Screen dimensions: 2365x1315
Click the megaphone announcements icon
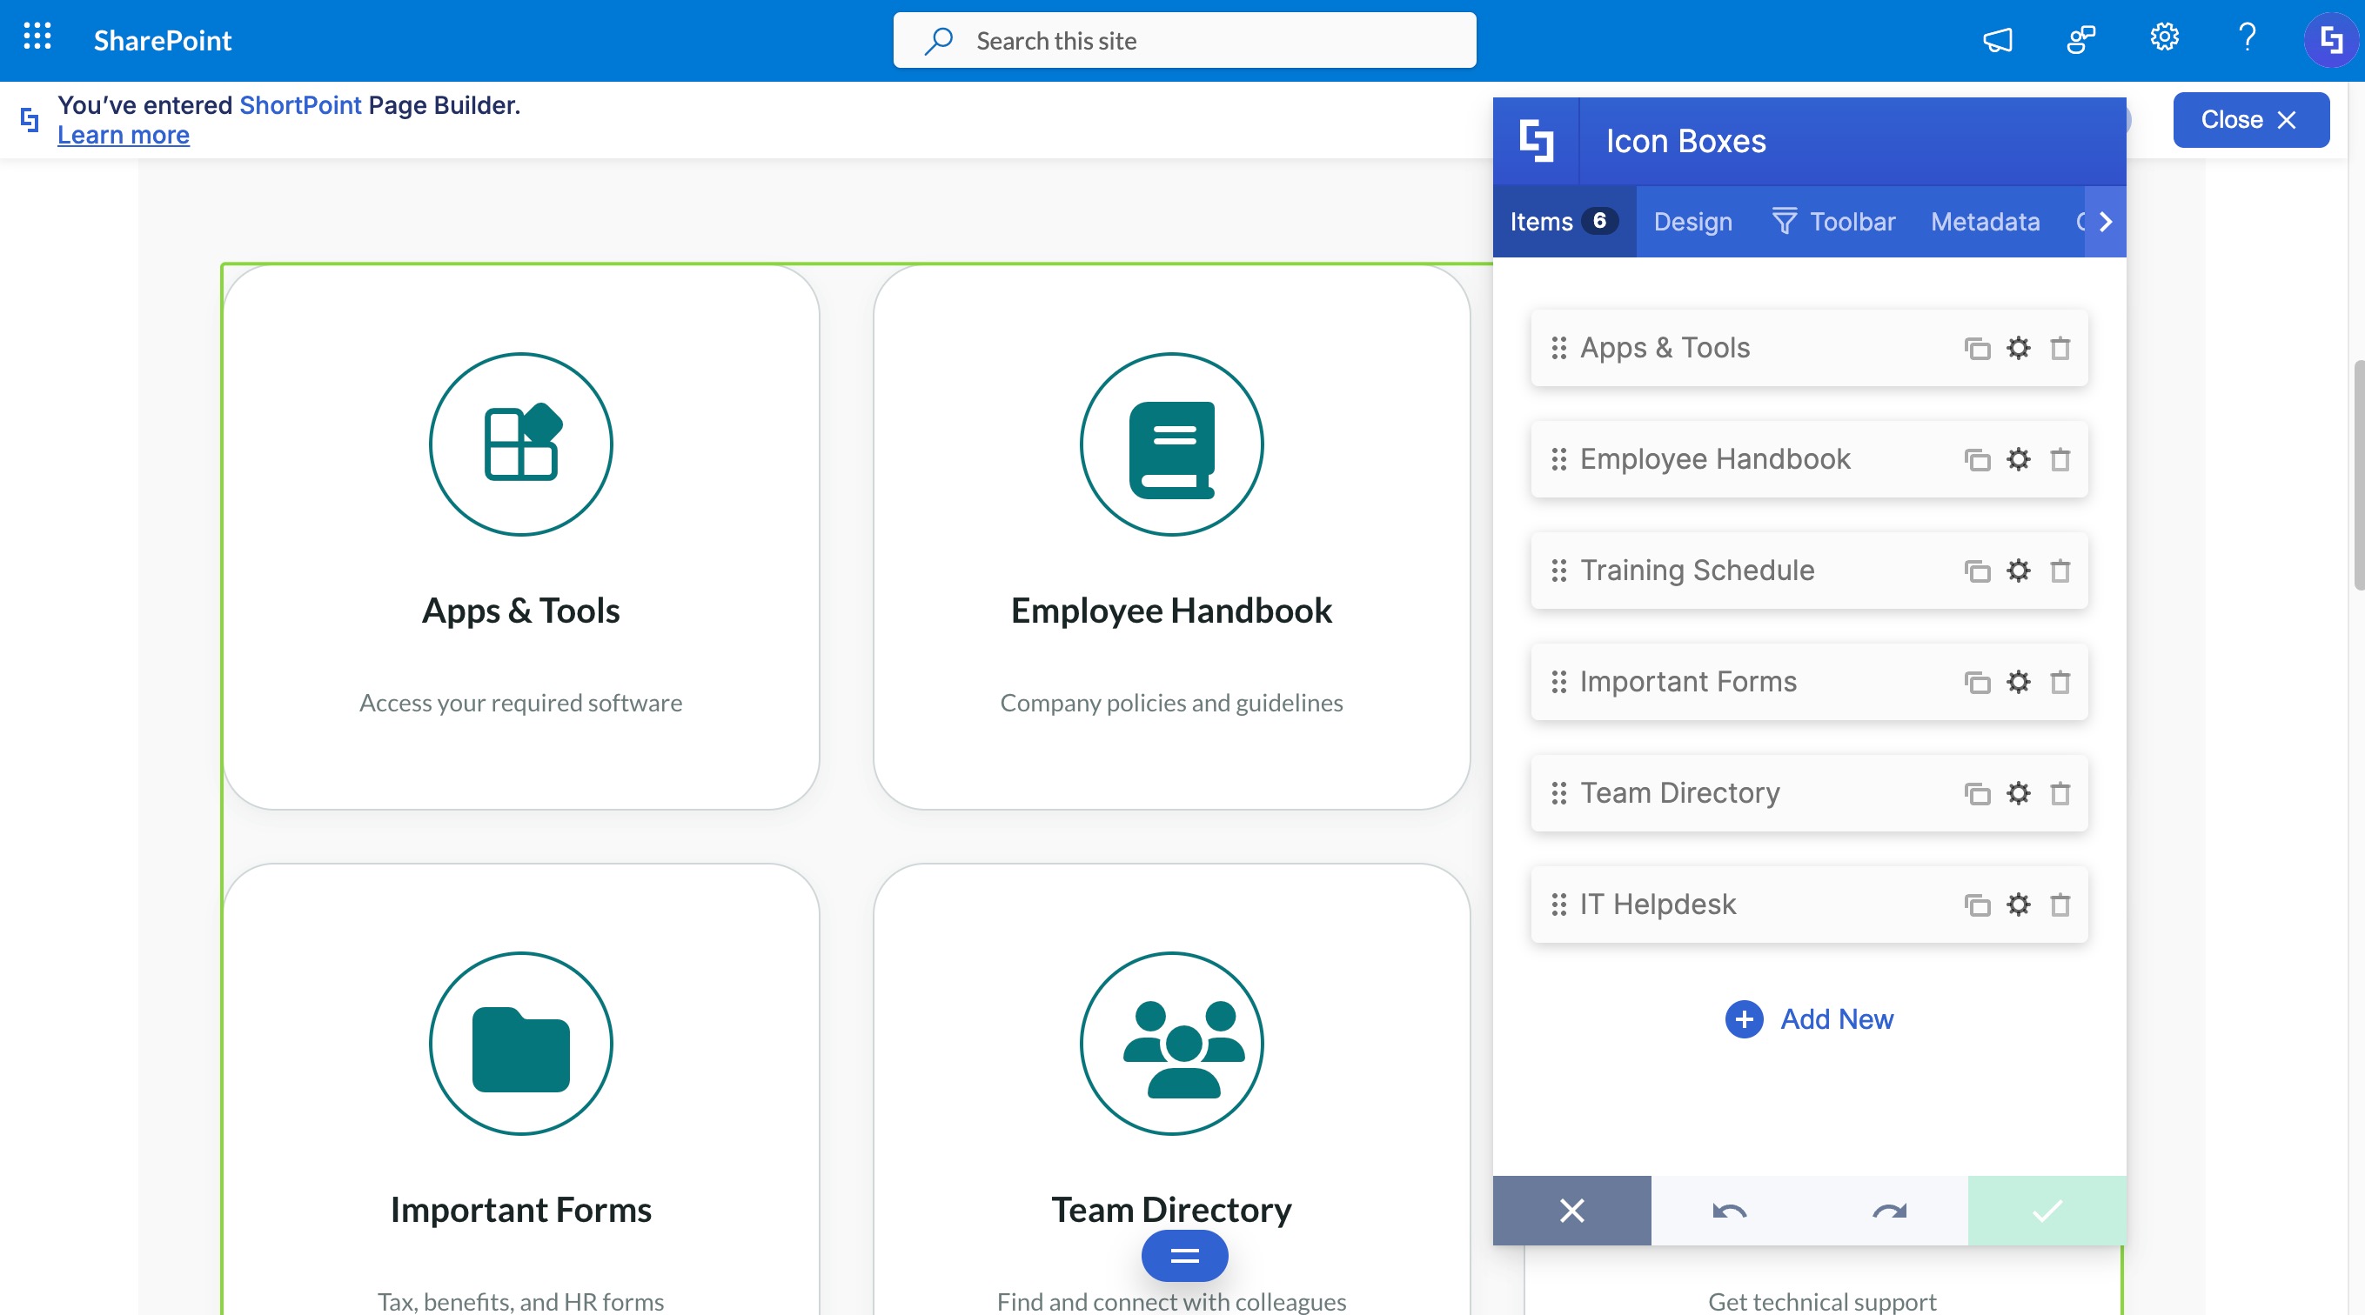tap(1998, 39)
